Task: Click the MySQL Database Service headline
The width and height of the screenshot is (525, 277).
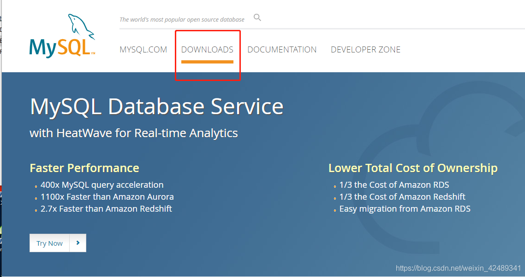Action: tap(156, 106)
